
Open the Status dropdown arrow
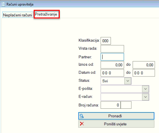pos(128,81)
